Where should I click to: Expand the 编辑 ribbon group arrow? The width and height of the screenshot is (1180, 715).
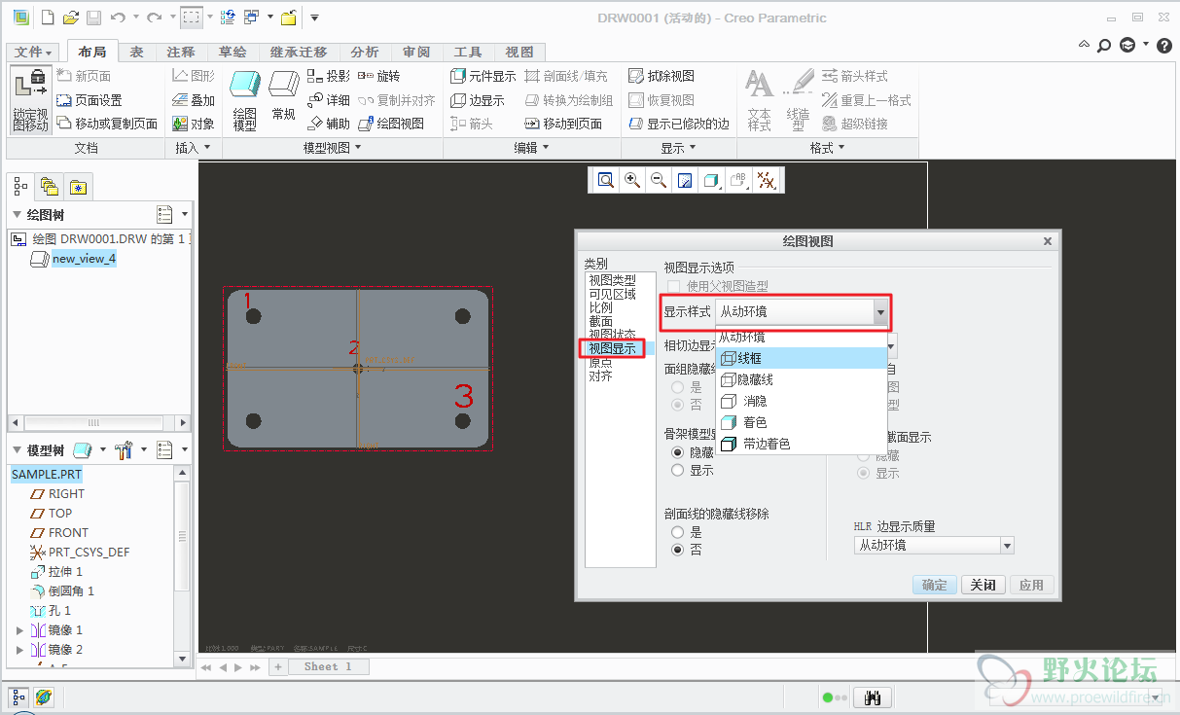pos(546,148)
